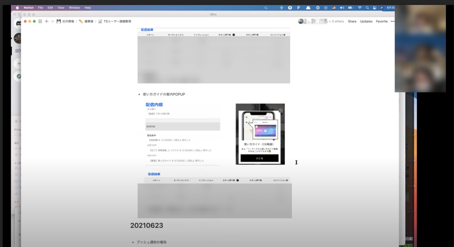The height and width of the screenshot is (247, 454).
Task: Open the 議事録 breadcrumb
Action: pyautogui.click(x=86, y=22)
